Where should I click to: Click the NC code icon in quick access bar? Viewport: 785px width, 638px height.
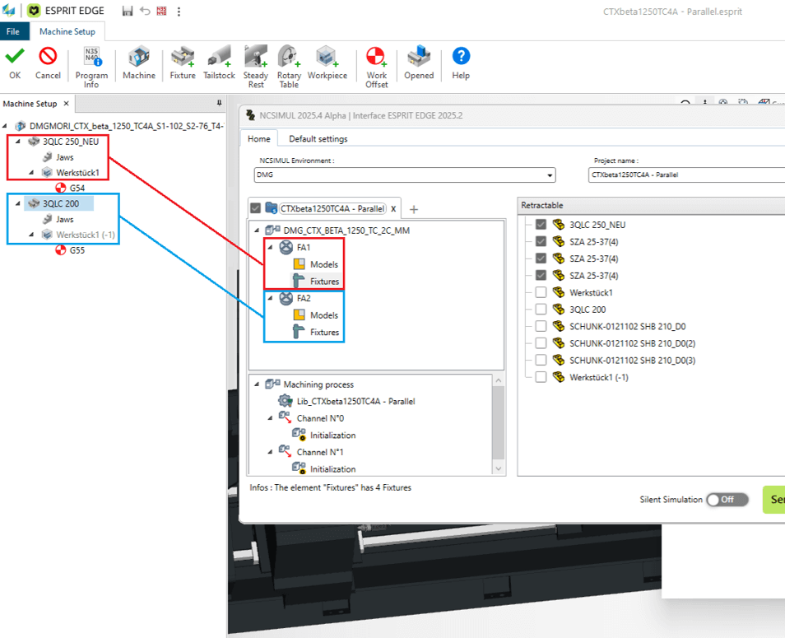[x=161, y=11]
